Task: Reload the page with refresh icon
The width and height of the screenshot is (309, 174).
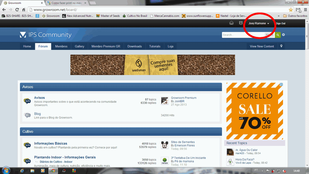Action: pos(17,10)
